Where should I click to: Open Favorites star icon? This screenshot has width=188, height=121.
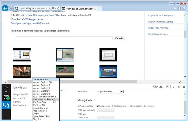tap(179, 8)
